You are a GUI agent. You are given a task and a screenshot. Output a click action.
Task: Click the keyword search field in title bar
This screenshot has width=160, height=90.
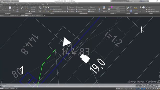coord(119,1)
